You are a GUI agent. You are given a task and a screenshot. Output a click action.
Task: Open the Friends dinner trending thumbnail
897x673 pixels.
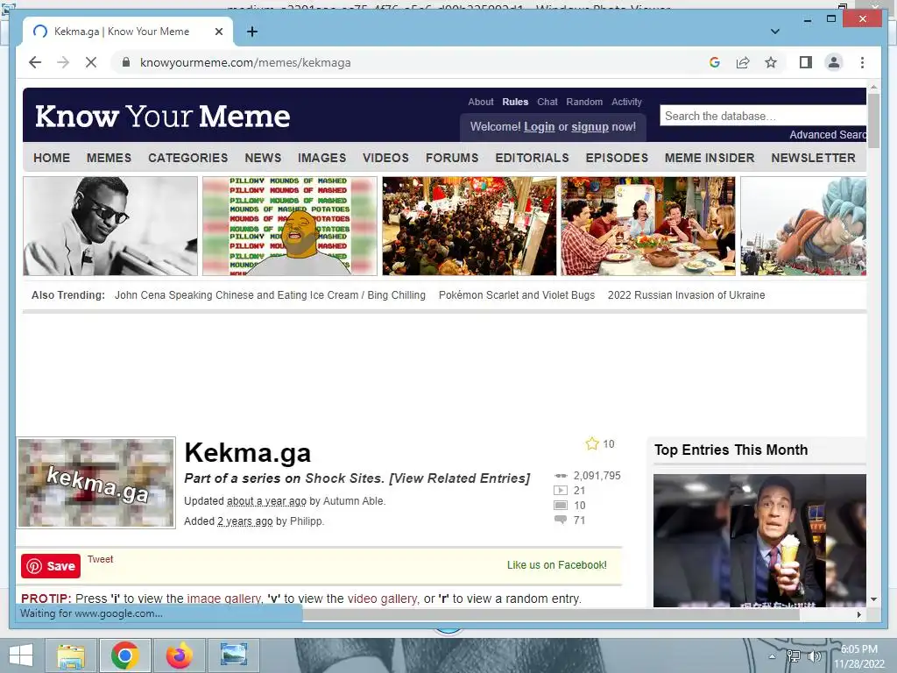pos(648,226)
